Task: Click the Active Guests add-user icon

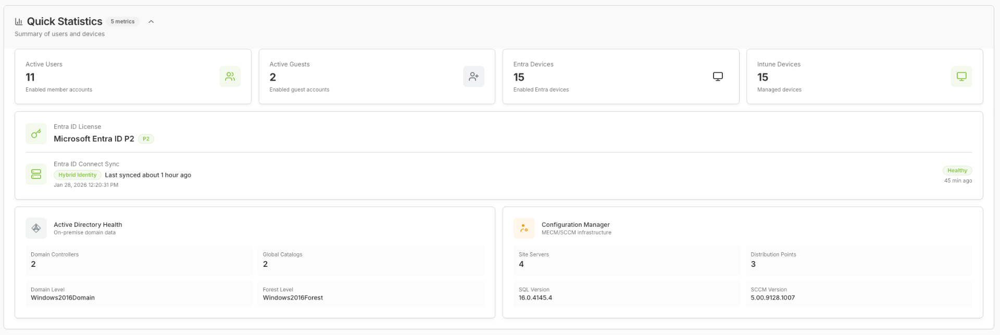Action: click(x=473, y=76)
